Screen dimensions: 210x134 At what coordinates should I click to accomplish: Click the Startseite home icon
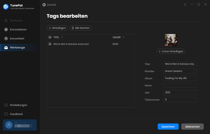(6, 20)
